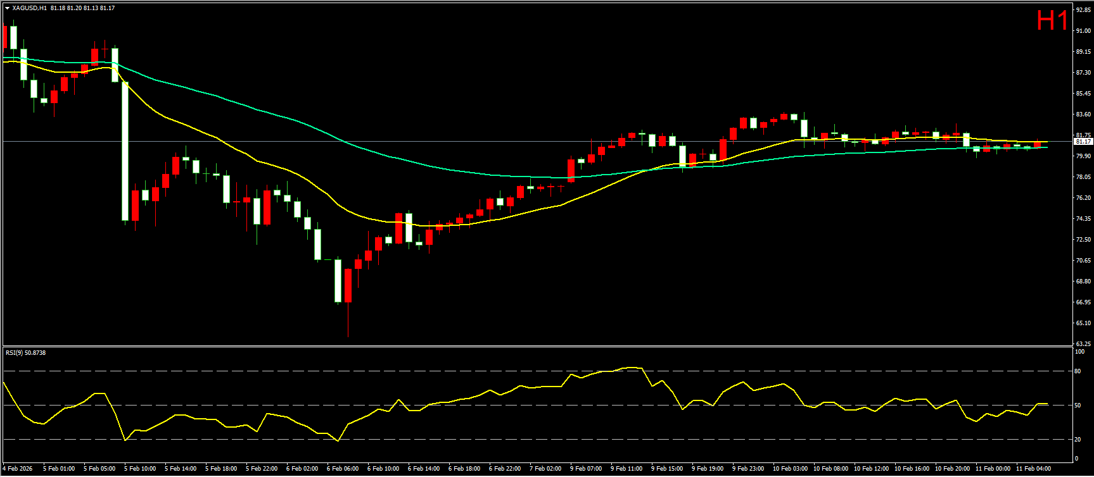The height and width of the screenshot is (477, 1094).
Task: Click the RSI scale level 50 label
Action: coord(1078,406)
